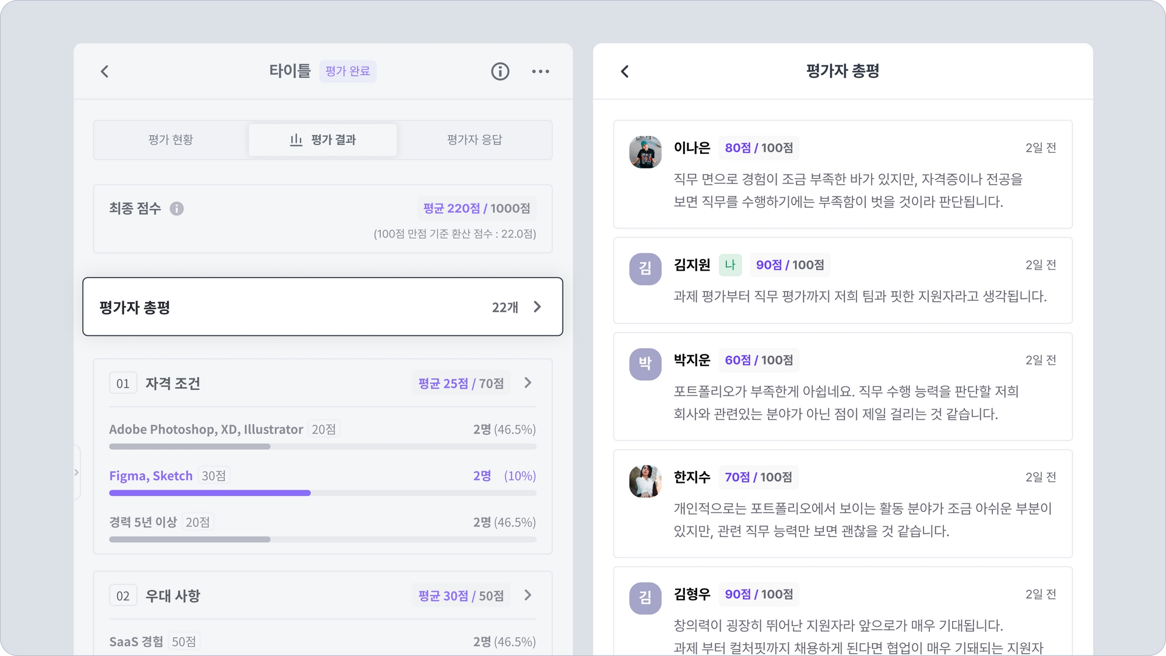
Task: Click back arrow in 타이틀 panel header
Action: pyautogui.click(x=105, y=71)
